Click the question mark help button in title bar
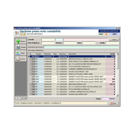 click(x=116, y=28)
